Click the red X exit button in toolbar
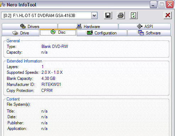The height and width of the screenshot is (136, 175). (x=168, y=15)
